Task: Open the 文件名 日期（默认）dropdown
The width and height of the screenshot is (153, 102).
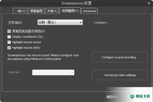Action: pyautogui.click(x=60, y=22)
